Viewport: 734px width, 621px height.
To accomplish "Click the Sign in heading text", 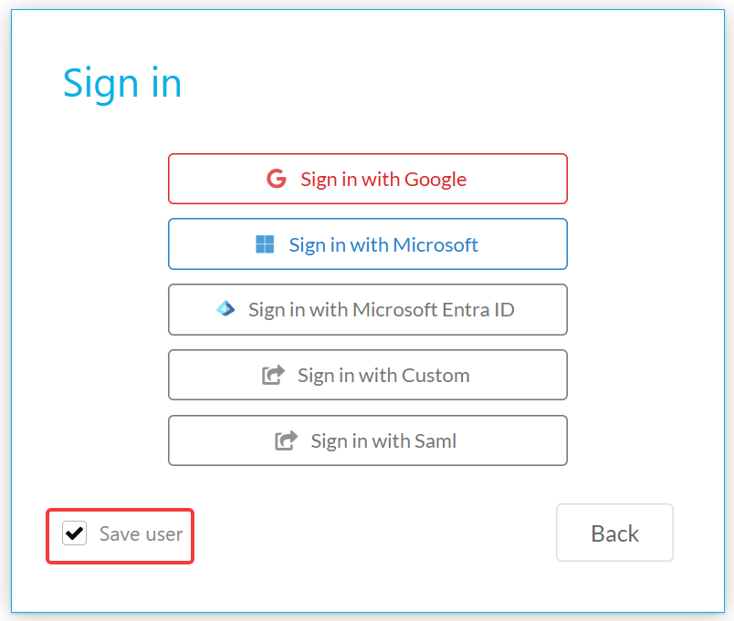I will [122, 84].
